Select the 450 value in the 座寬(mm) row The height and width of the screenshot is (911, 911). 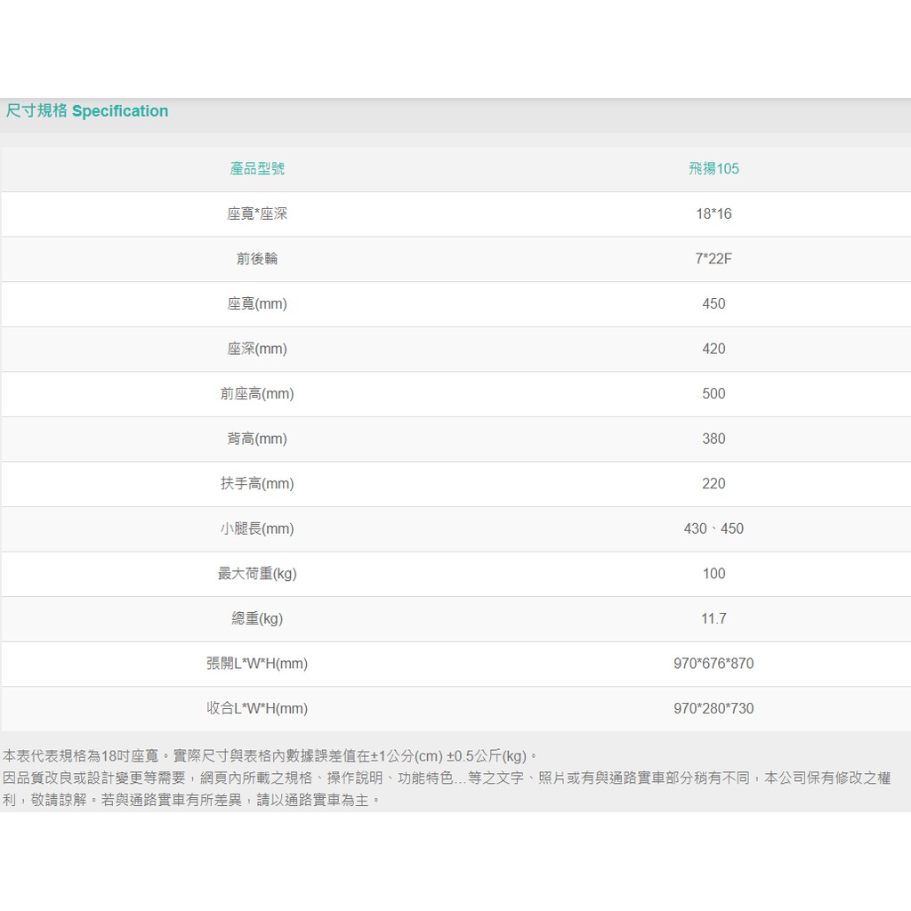[x=713, y=304]
